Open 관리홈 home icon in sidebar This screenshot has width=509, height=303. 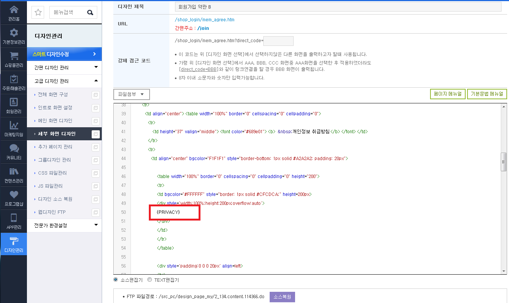click(x=13, y=9)
